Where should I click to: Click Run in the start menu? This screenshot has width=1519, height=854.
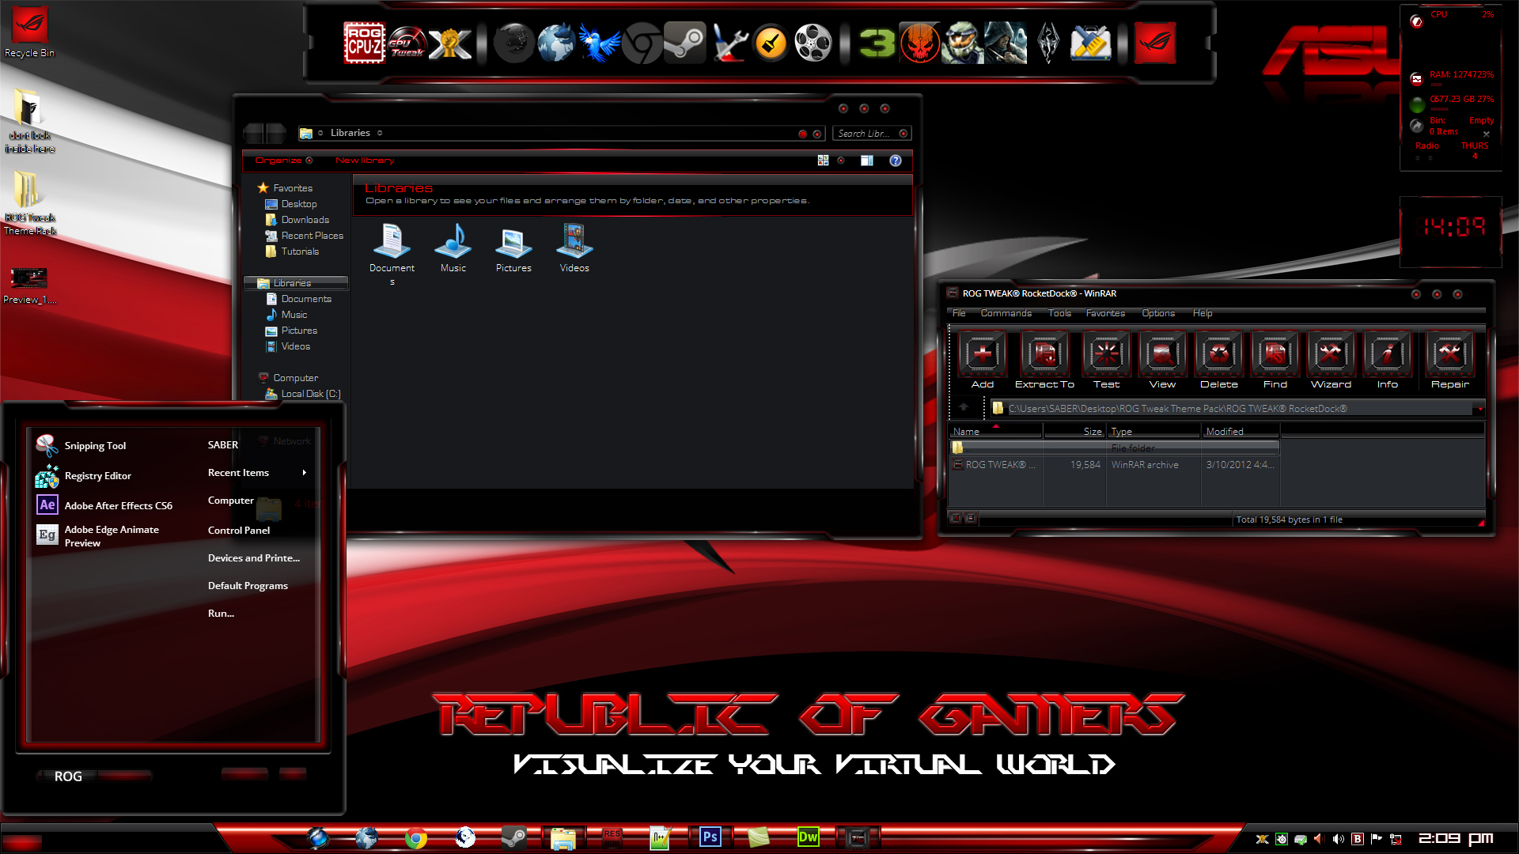coord(220,613)
